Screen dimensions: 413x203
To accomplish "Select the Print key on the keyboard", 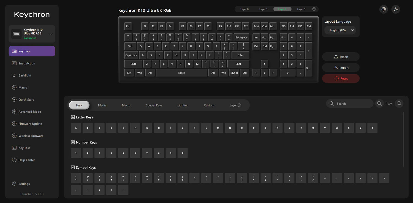I will tap(256, 26).
